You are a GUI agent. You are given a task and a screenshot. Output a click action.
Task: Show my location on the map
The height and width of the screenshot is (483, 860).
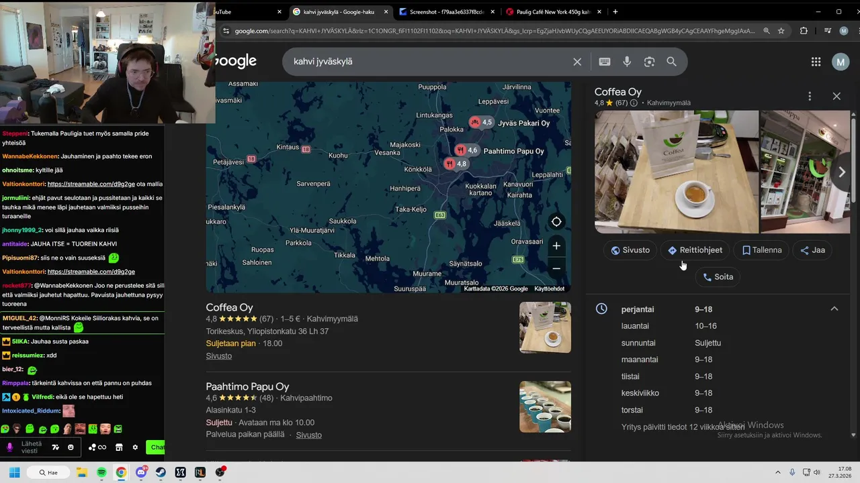point(556,222)
